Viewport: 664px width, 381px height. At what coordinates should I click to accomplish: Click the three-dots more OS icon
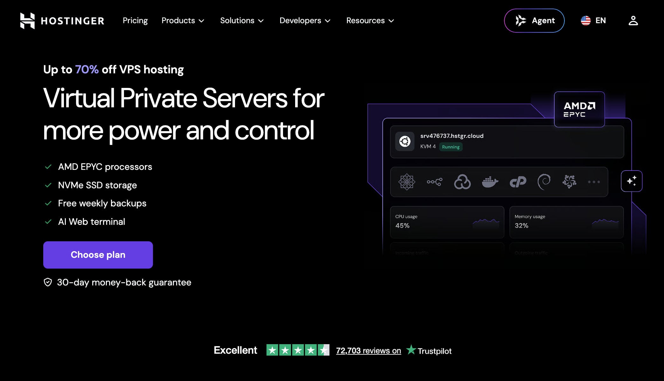point(594,182)
